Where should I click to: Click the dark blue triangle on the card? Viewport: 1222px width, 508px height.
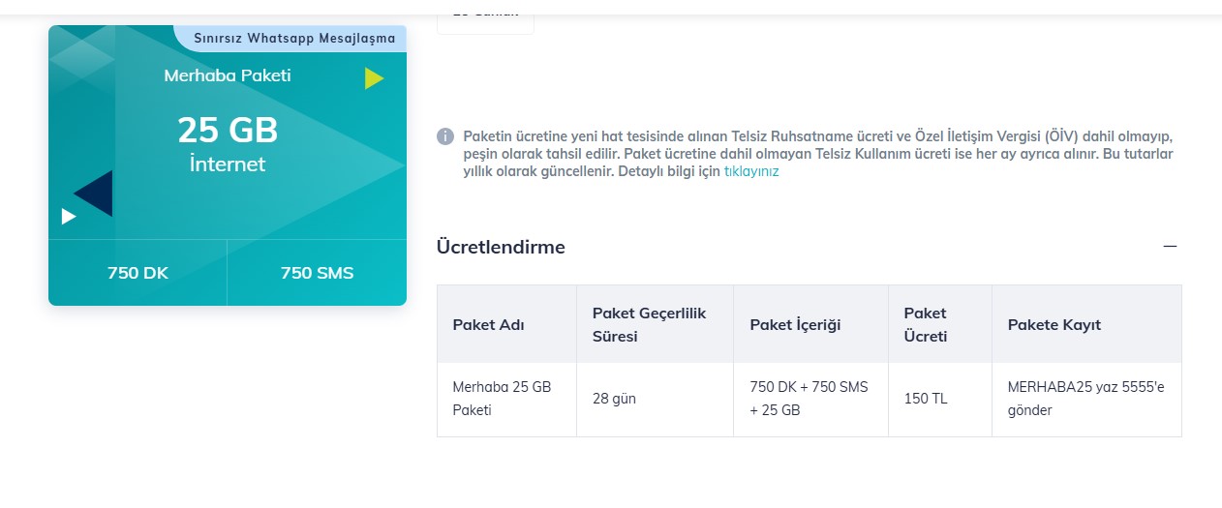[94, 194]
